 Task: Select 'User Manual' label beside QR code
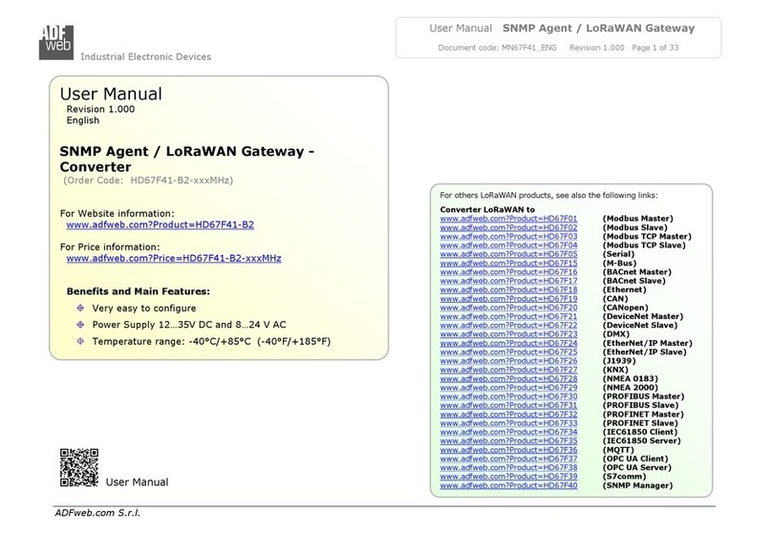[x=137, y=482]
